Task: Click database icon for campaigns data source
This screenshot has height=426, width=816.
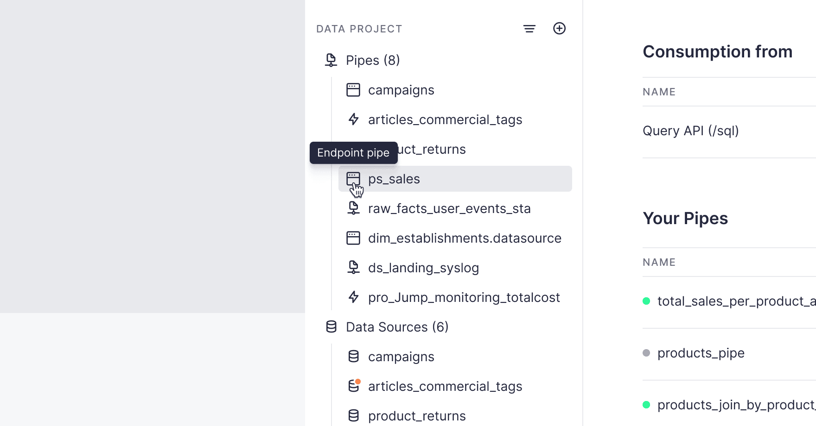Action: (x=353, y=357)
